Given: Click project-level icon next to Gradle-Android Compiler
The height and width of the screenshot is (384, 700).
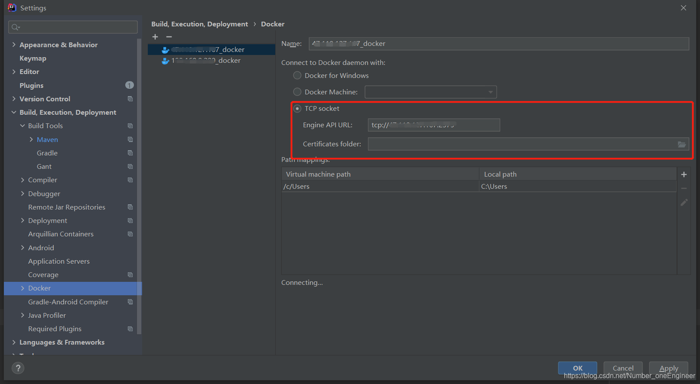Looking at the screenshot, I should (x=130, y=302).
